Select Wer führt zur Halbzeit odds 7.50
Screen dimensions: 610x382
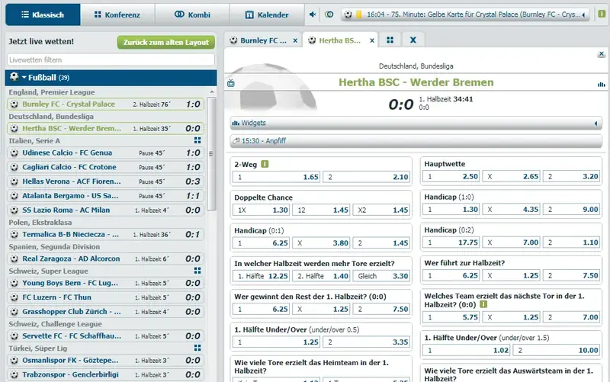tap(571, 276)
